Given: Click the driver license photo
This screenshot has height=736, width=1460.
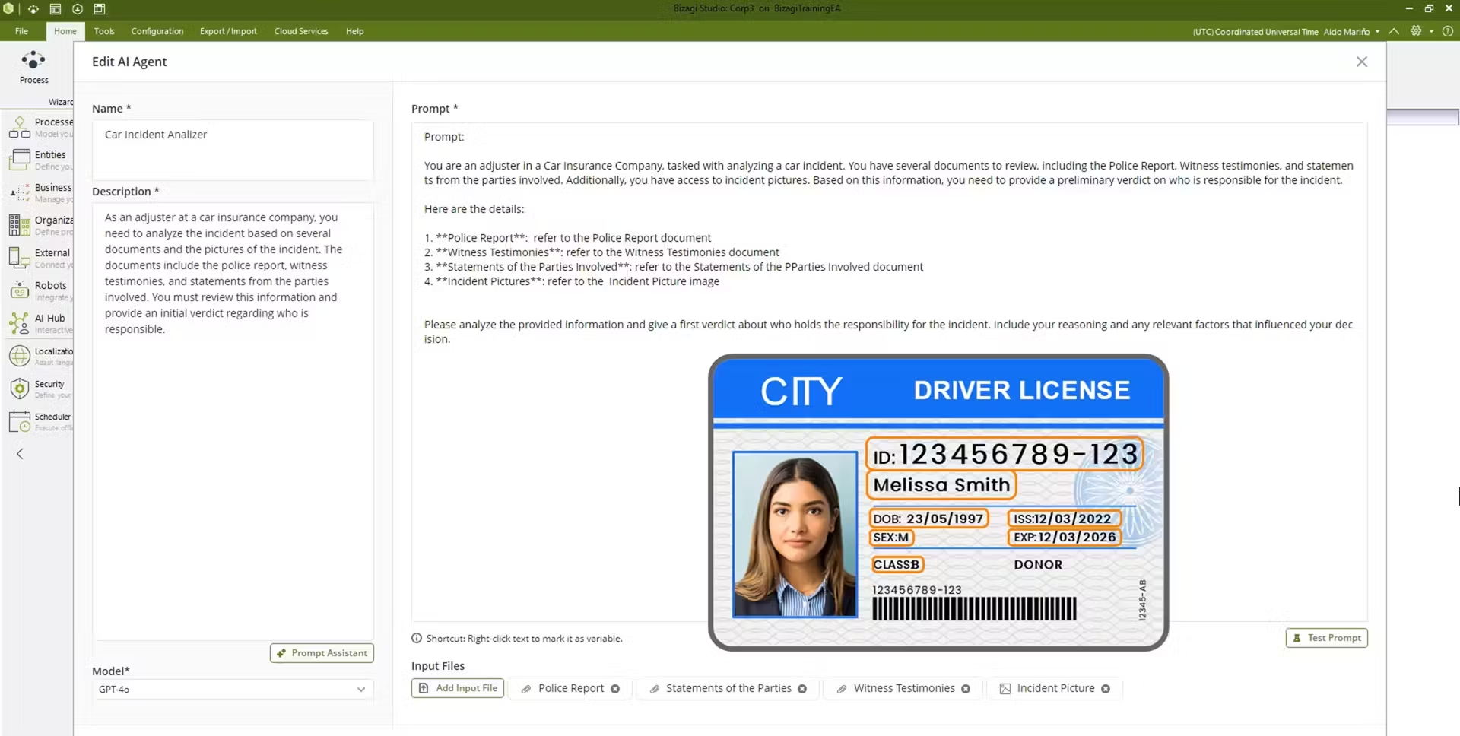Looking at the screenshot, I should tap(795, 535).
